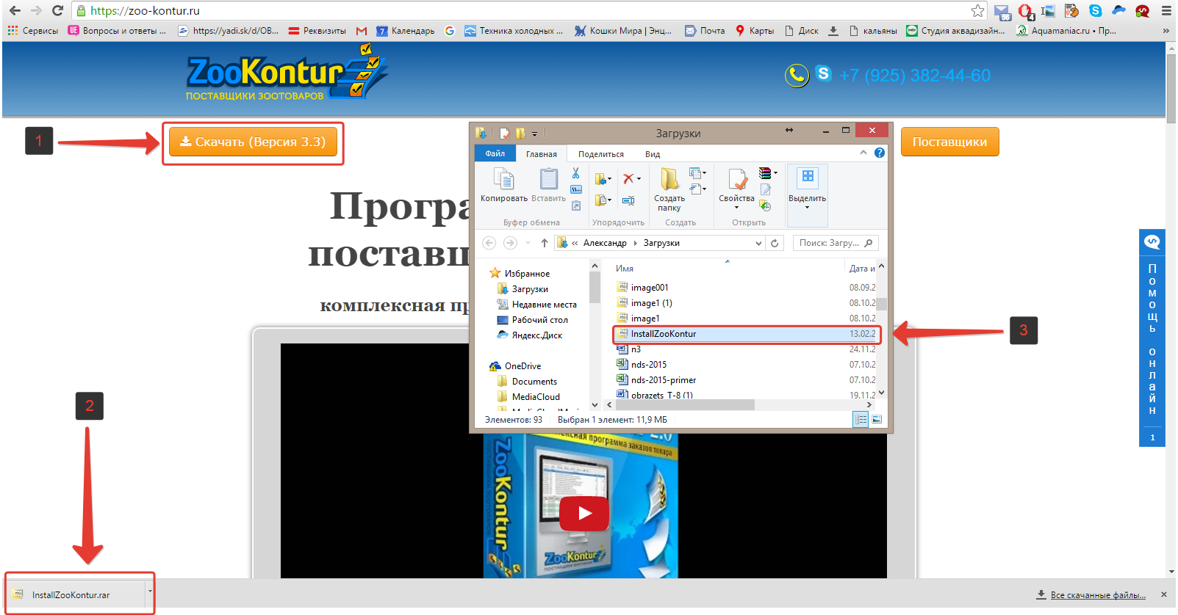The height and width of the screenshot is (615, 1178).
Task: Open the Skype extension in Chrome toolbar
Action: tap(1095, 10)
